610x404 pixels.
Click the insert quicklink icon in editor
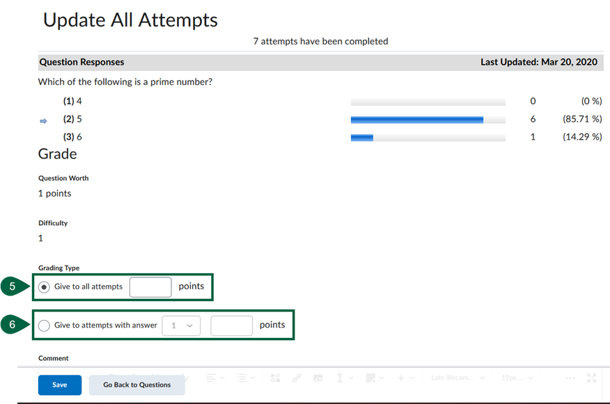pyautogui.click(x=297, y=378)
